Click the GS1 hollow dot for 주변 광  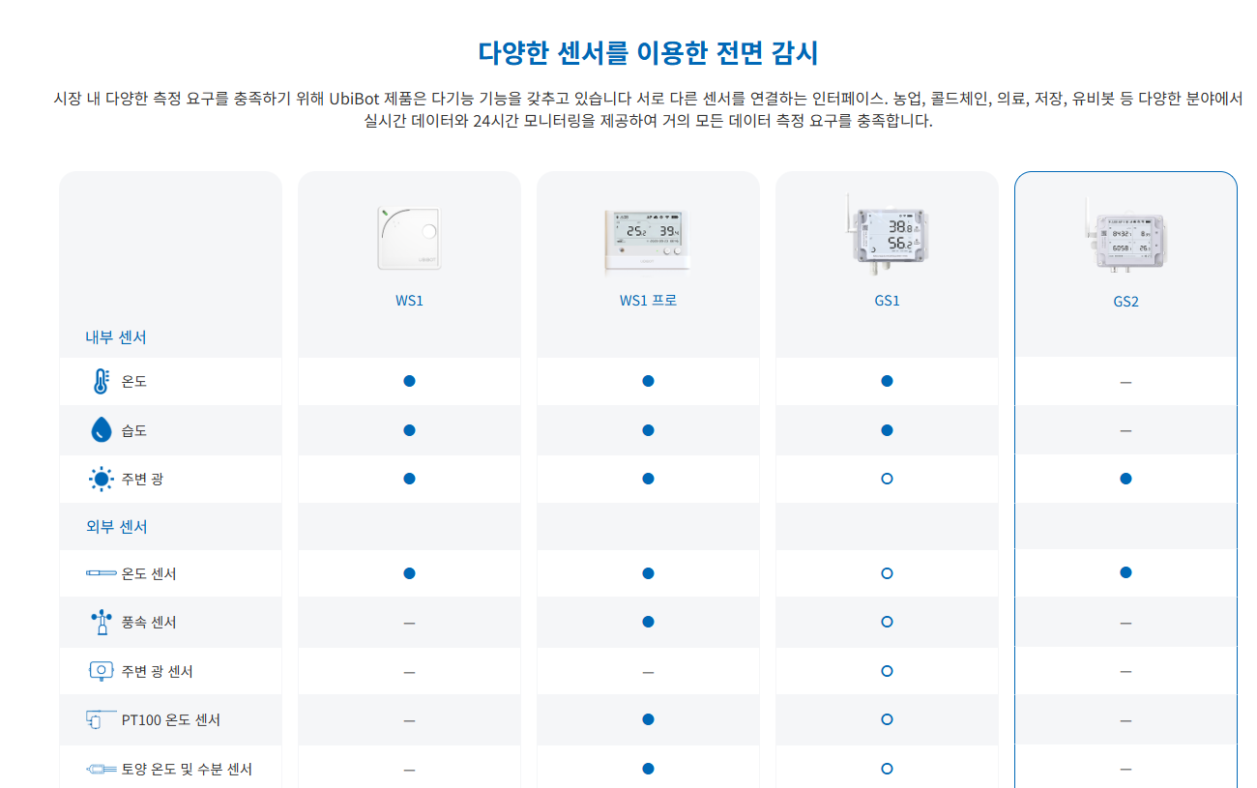tap(887, 479)
